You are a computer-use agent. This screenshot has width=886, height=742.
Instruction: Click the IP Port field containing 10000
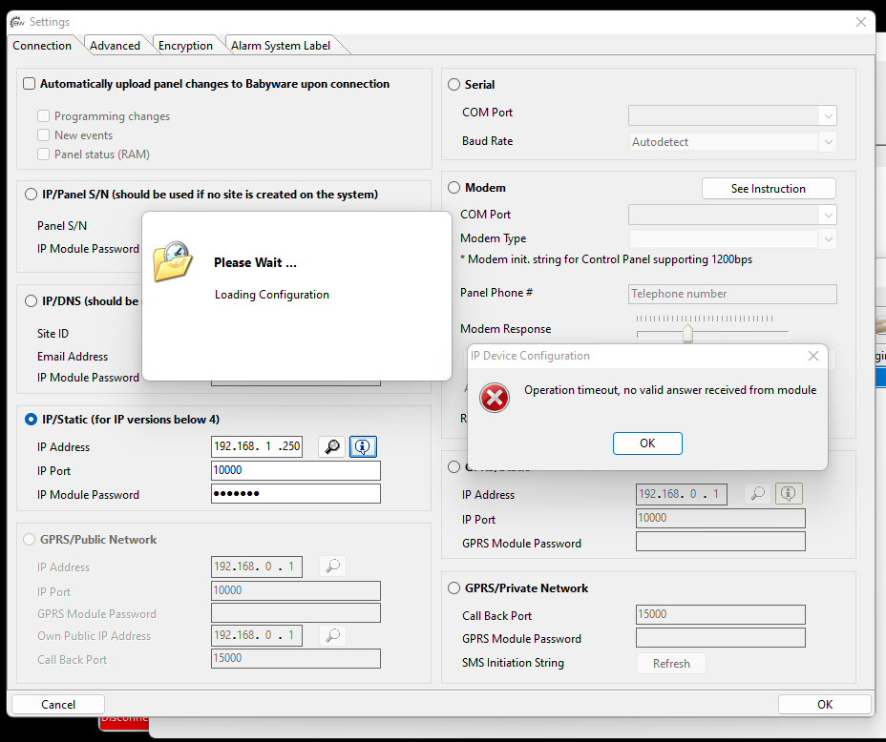(x=295, y=470)
